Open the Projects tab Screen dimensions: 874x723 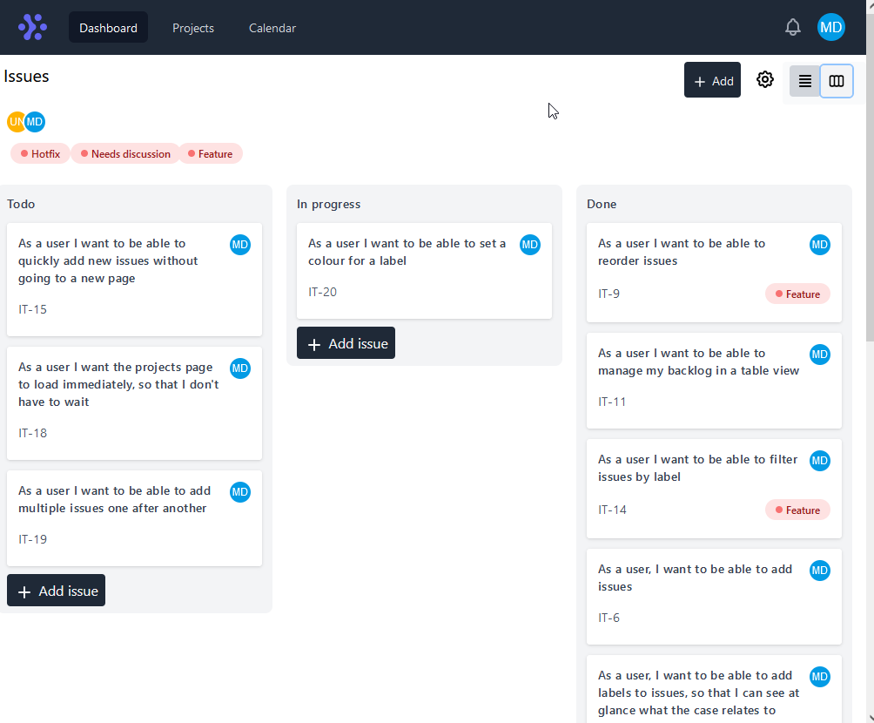click(x=193, y=27)
